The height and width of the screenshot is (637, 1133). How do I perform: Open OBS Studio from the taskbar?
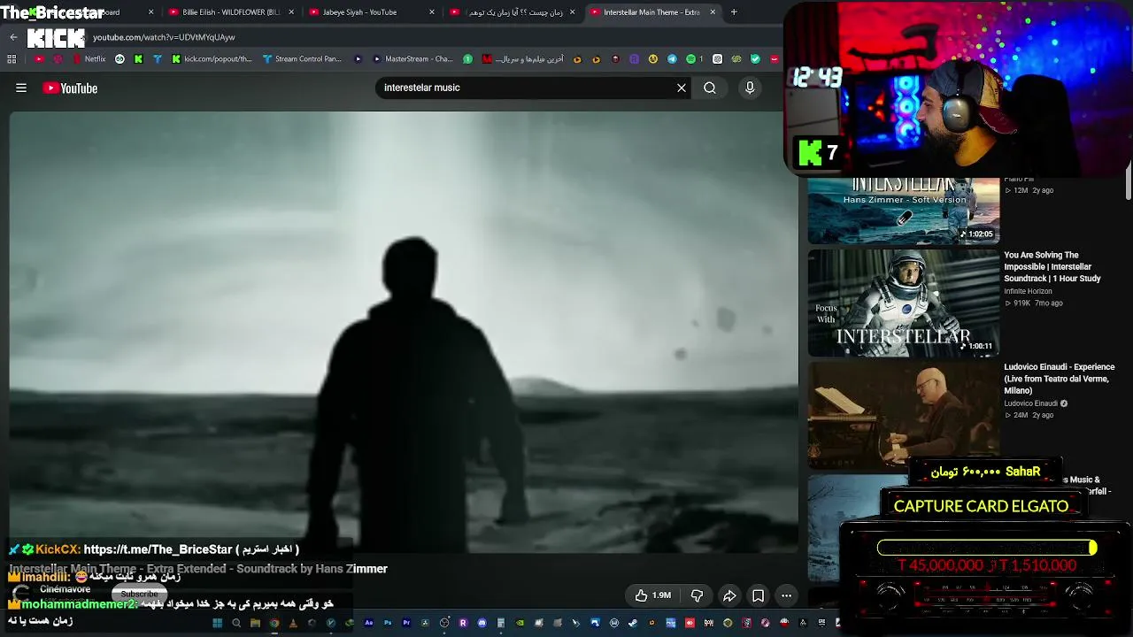(444, 623)
